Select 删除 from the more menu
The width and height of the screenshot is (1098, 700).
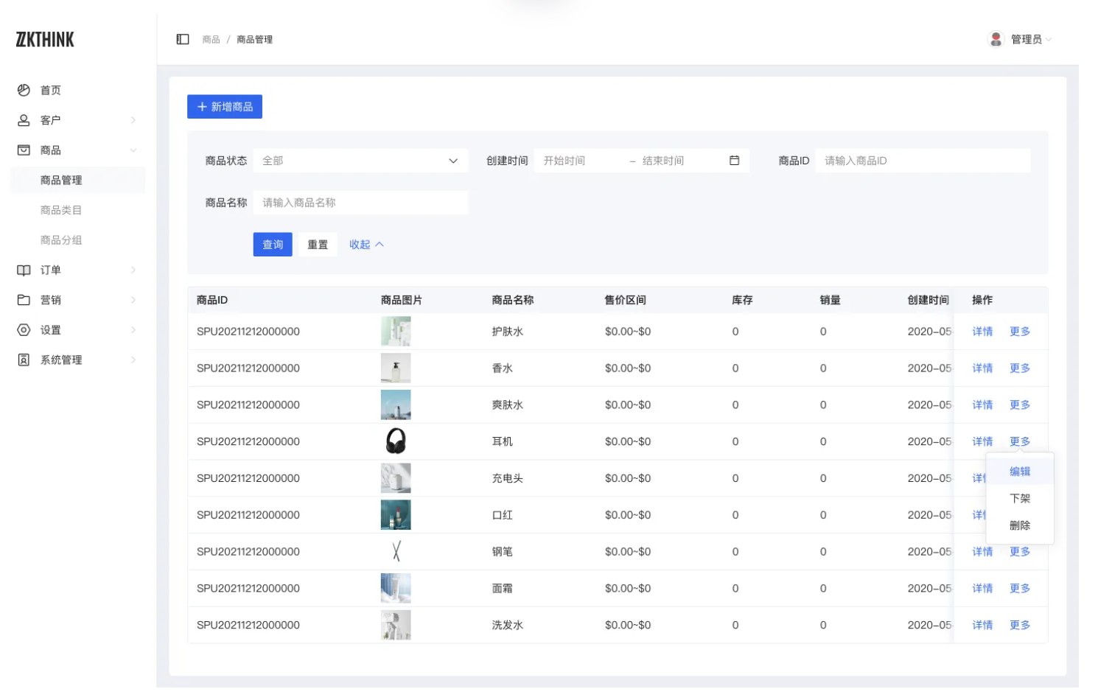pyautogui.click(x=1020, y=525)
